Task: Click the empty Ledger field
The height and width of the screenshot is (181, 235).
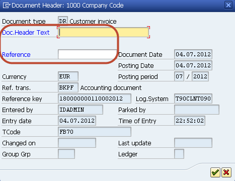Action: 179,154
